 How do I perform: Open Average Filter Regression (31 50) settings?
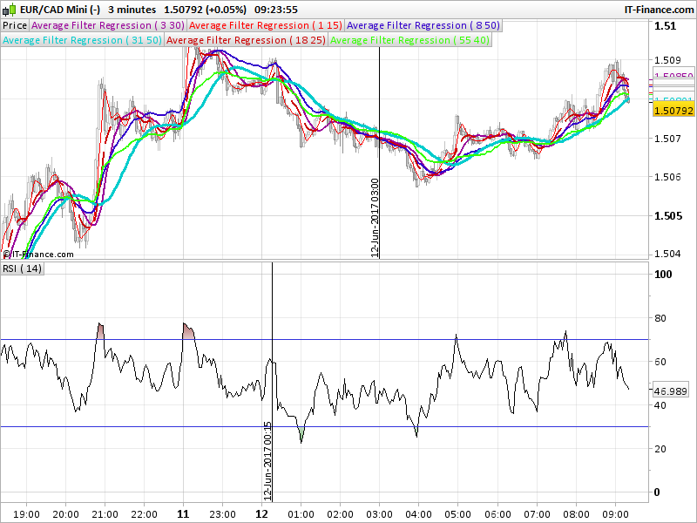tap(82, 40)
